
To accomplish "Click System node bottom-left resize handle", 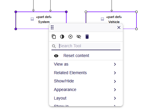I will click(16, 29).
